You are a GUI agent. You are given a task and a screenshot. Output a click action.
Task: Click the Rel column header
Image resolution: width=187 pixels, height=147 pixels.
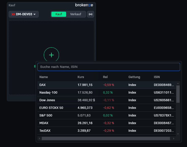(x=105, y=77)
